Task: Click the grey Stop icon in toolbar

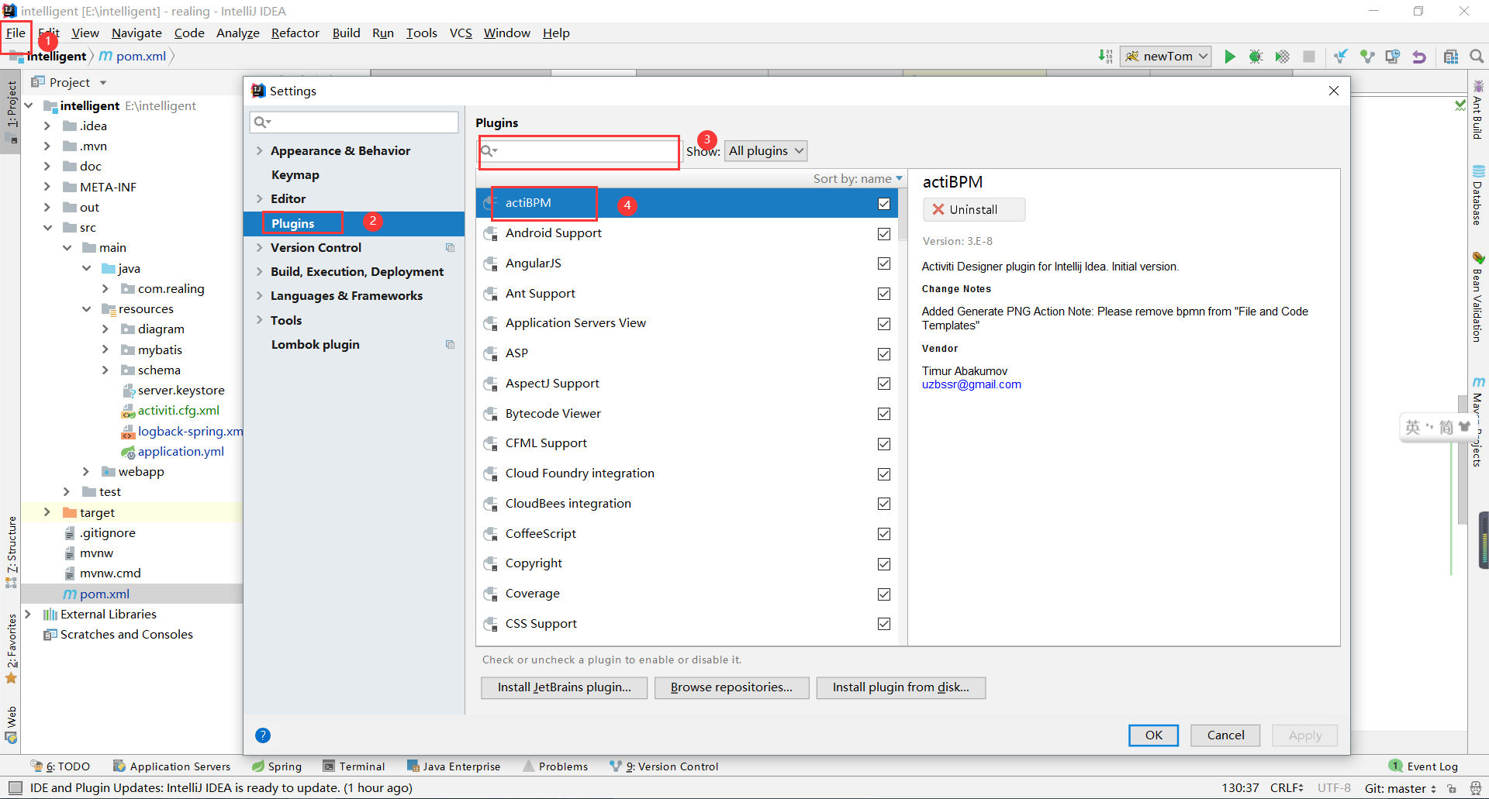Action: tap(1309, 57)
